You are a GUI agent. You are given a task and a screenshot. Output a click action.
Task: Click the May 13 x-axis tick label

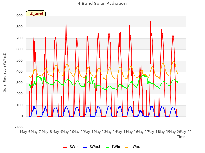(x=100, y=132)
